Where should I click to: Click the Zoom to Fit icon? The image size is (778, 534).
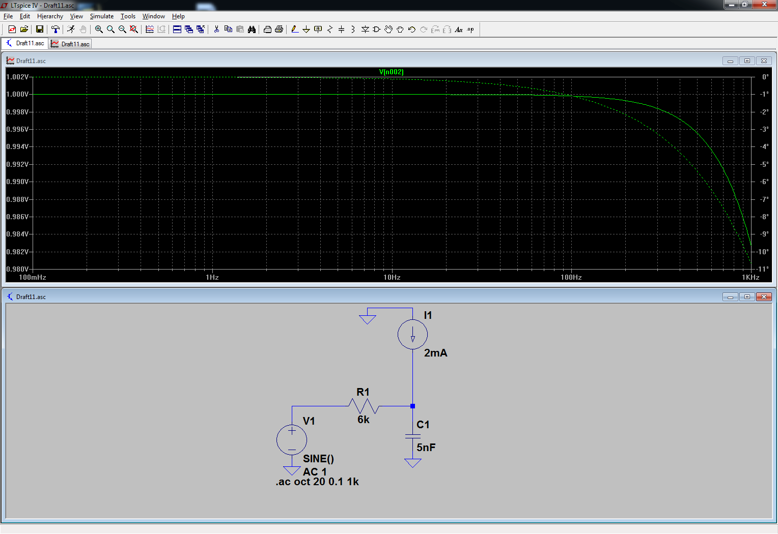coord(134,29)
